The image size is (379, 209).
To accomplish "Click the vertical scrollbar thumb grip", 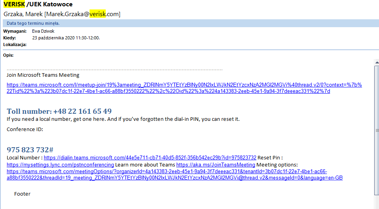I will tap(377, 130).
